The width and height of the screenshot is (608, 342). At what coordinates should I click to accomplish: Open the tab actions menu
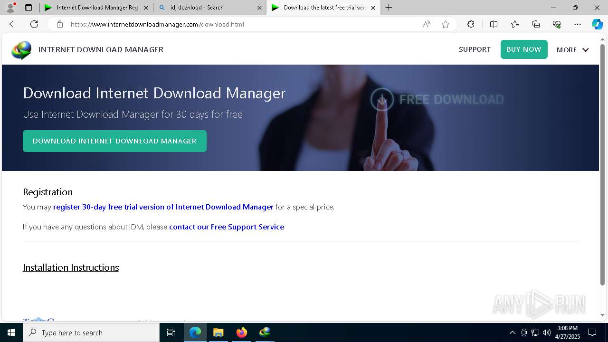click(x=28, y=8)
